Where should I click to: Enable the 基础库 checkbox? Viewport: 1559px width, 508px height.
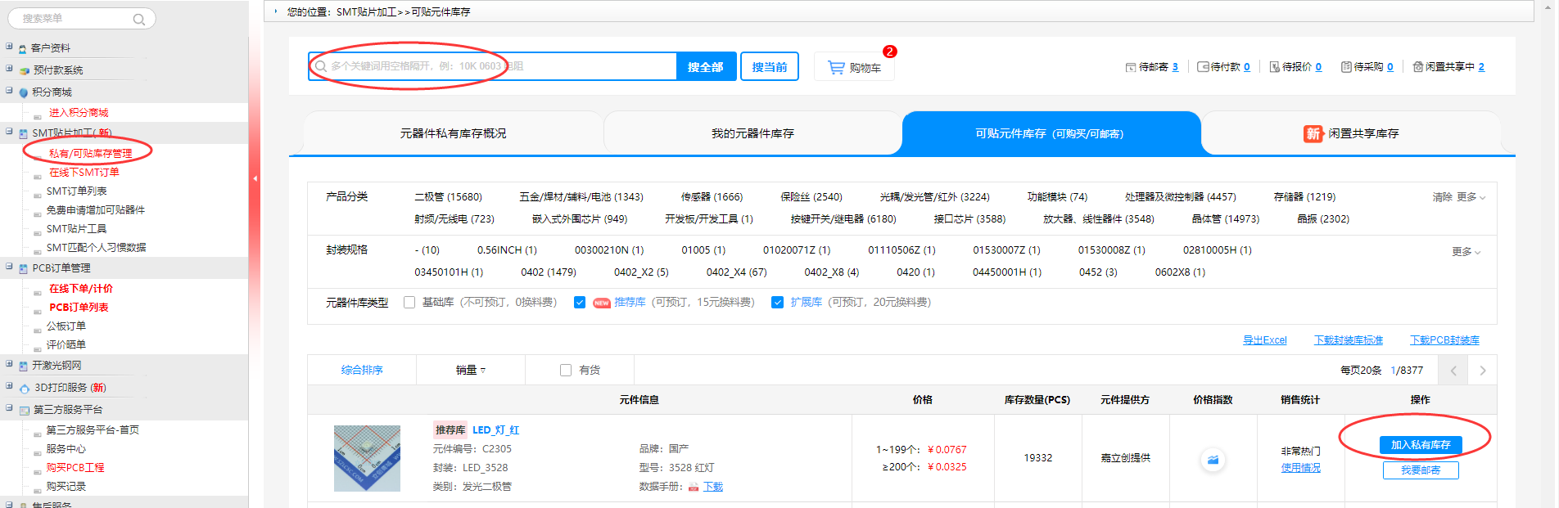[x=409, y=303]
